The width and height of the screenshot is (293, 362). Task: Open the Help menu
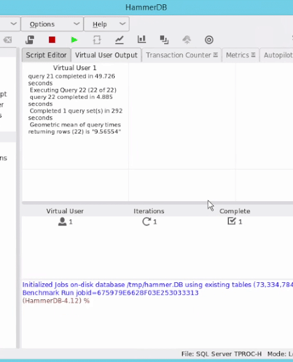(x=106, y=24)
